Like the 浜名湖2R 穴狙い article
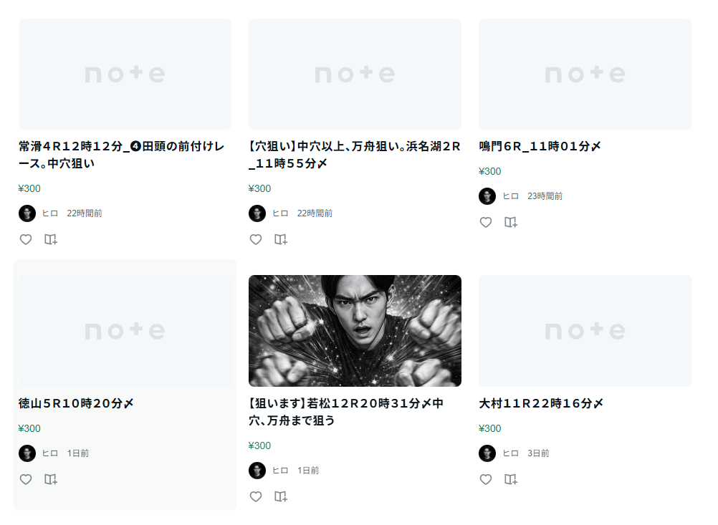Screen dimensions: 718x525 (x=256, y=239)
